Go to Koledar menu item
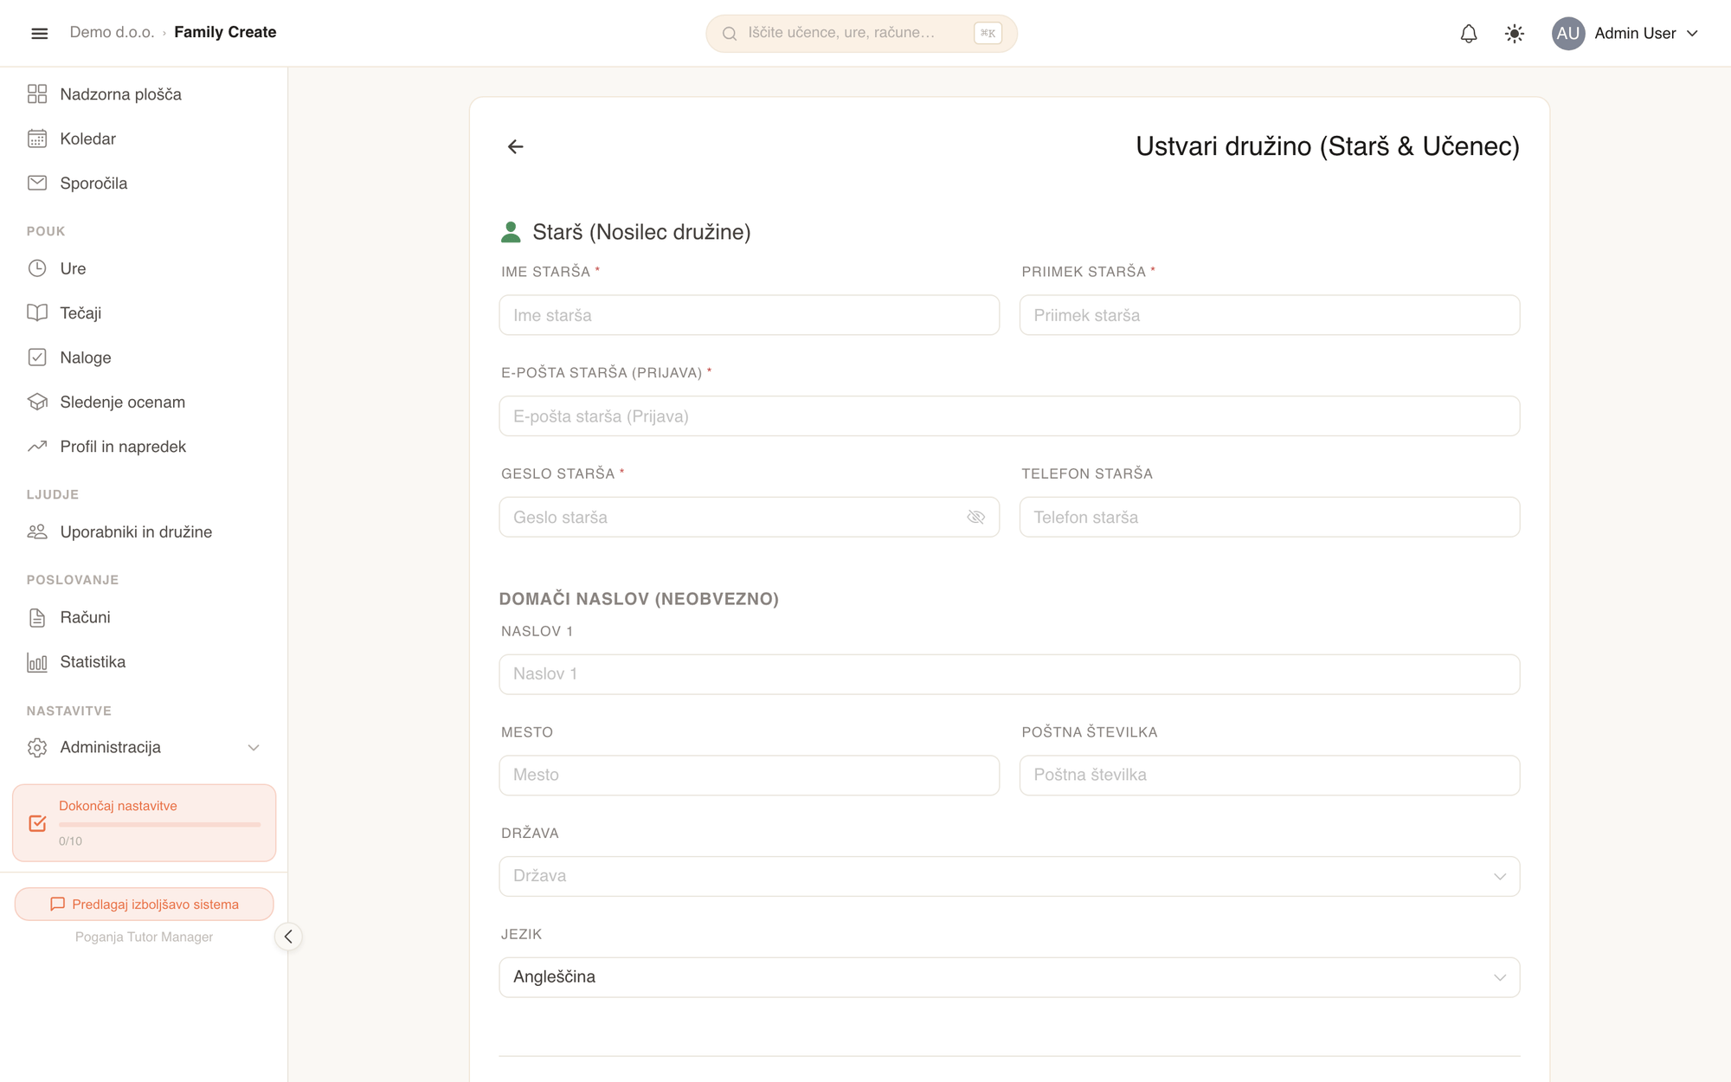Image resolution: width=1731 pixels, height=1082 pixels. tap(144, 138)
